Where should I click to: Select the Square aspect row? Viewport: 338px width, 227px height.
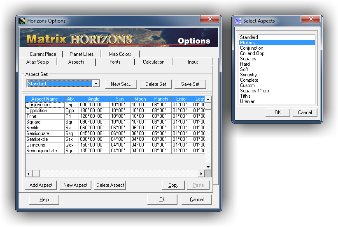coord(115,122)
